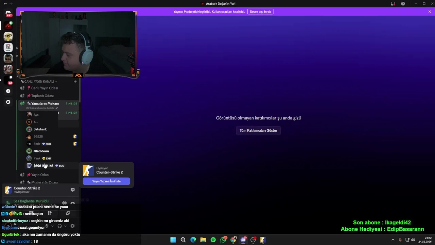The width and height of the screenshot is (435, 245).
Task: Open the Discord help question-mark icon
Action: tap(403, 3)
